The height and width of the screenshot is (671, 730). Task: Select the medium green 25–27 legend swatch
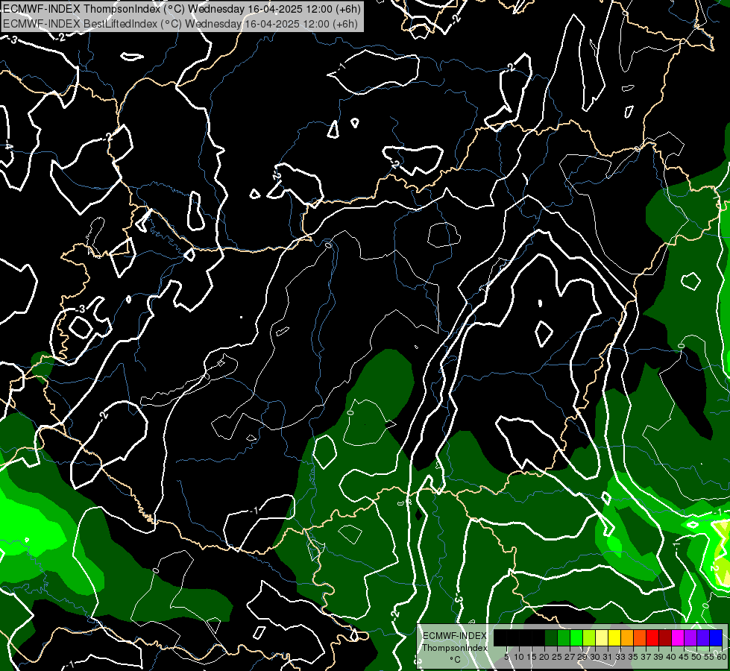(563, 638)
